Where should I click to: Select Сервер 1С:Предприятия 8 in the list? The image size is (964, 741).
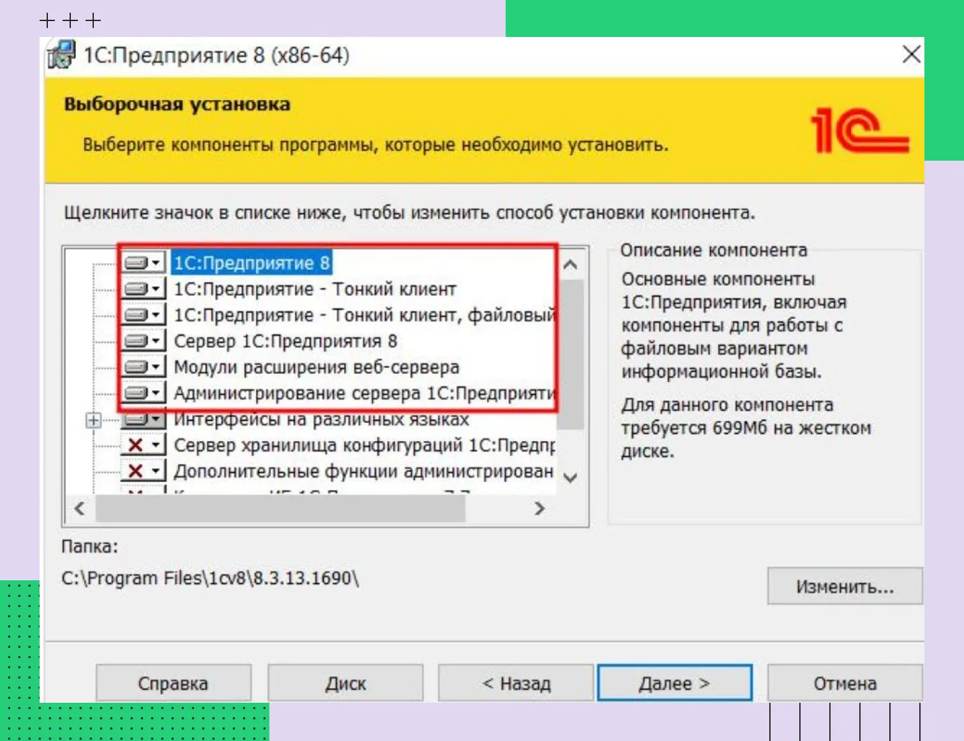pyautogui.click(x=285, y=341)
